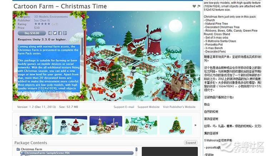Click the highlighted description paragraph

tap(49, 68)
